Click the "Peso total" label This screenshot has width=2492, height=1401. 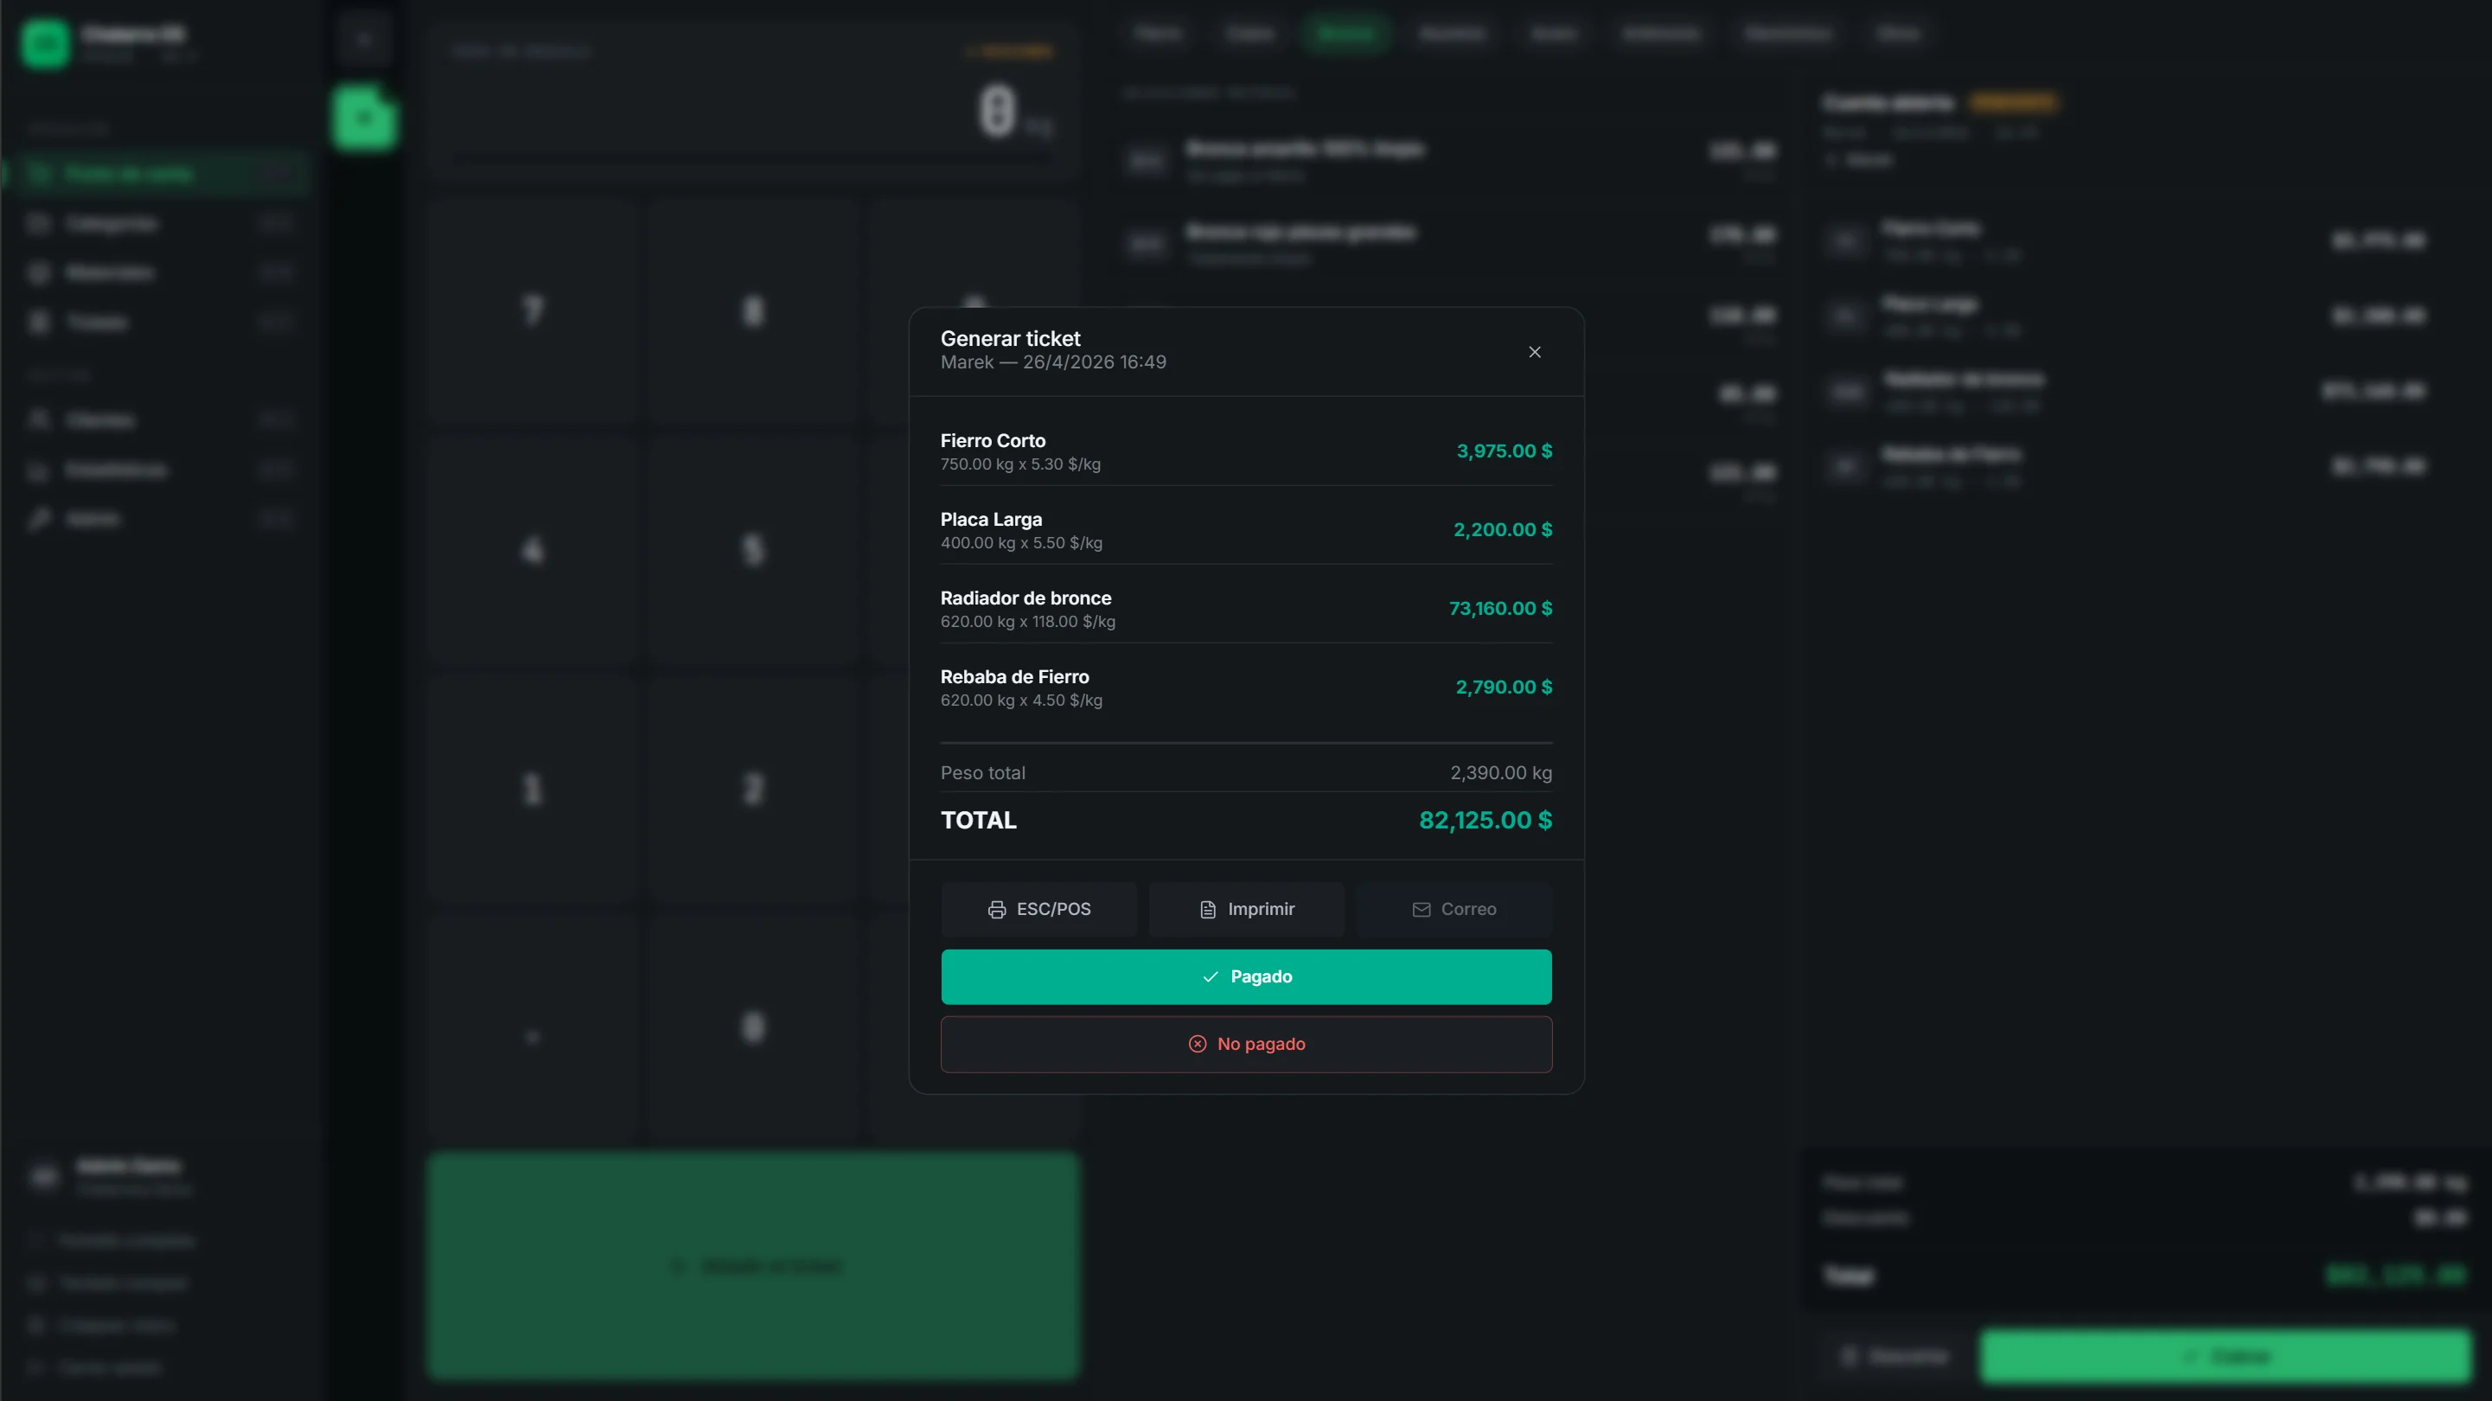point(982,772)
